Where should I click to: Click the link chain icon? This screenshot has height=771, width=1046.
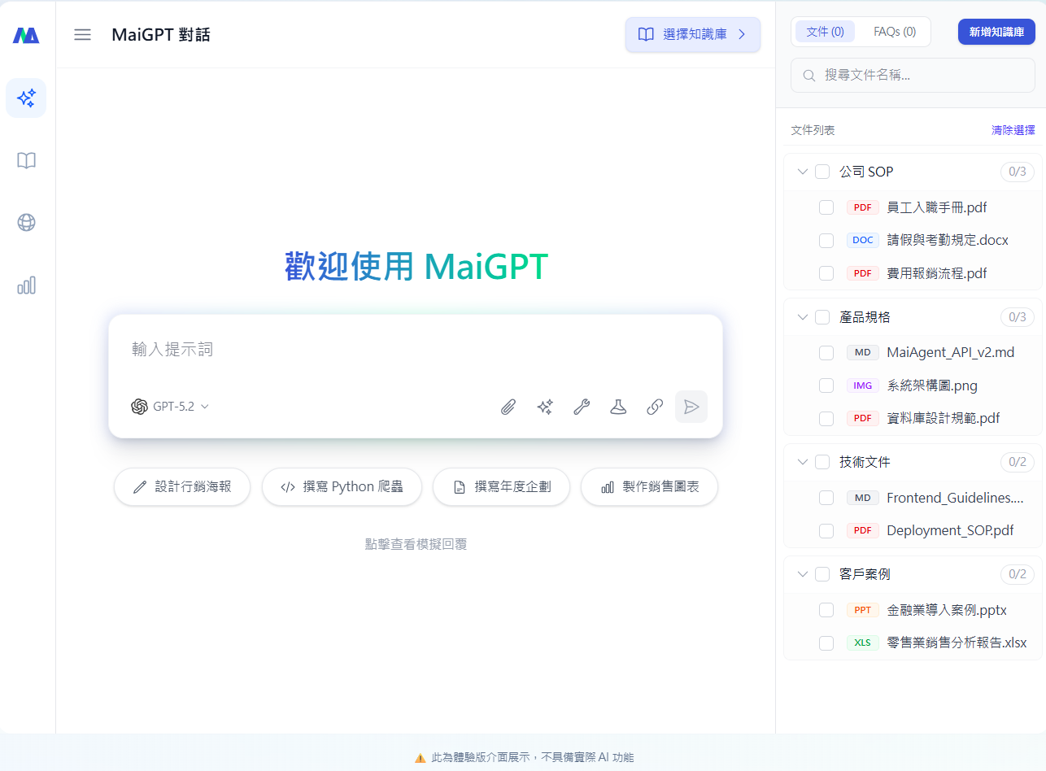point(655,407)
